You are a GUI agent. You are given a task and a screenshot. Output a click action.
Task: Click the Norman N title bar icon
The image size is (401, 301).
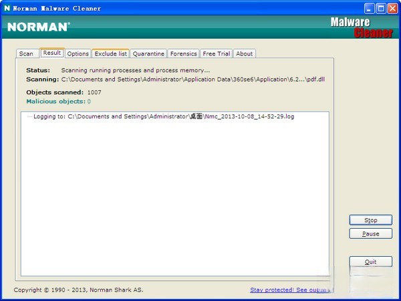pyautogui.click(x=7, y=8)
